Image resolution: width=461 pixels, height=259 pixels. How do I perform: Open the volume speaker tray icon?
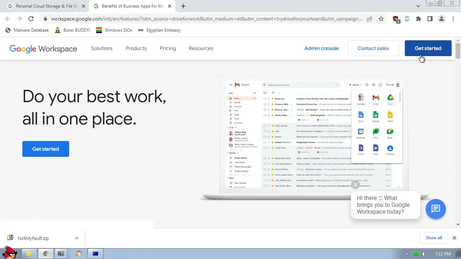[425, 254]
